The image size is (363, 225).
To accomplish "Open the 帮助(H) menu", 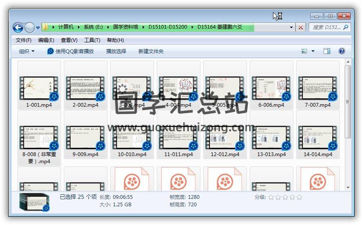I will point(115,40).
